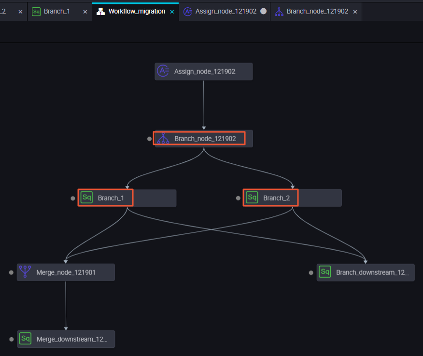The height and width of the screenshot is (356, 423).
Task: Click the workflow icon on Workflow_migration tab
Action: click(x=100, y=11)
